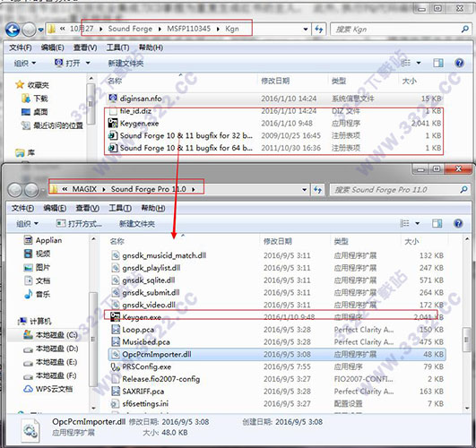Click 新建文件夹 in the Kgn window toolbar
476x448 pixels.
tap(125, 63)
